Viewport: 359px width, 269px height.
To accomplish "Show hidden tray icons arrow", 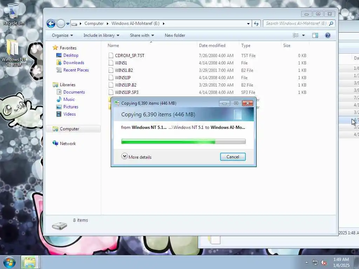I will click(306, 262).
